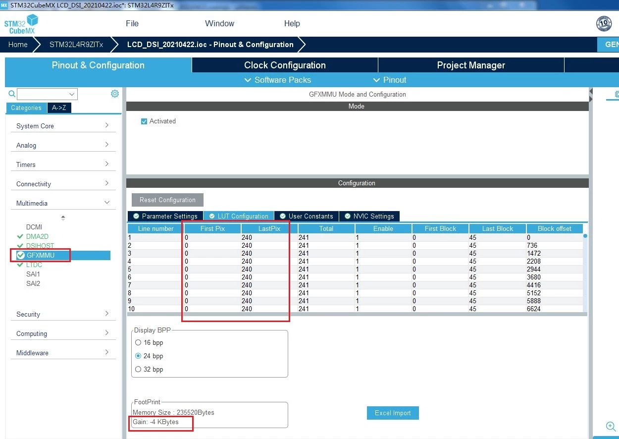Expand Analog category
Screen dimensions: 619x439
click(x=63, y=145)
